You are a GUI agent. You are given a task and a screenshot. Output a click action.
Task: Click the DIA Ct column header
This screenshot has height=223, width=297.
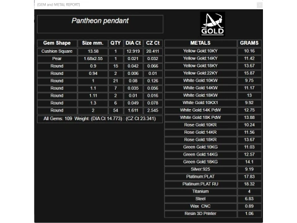(133, 43)
